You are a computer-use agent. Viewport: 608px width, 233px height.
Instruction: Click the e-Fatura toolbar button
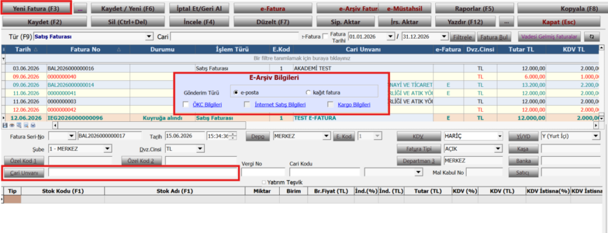pos(273,8)
